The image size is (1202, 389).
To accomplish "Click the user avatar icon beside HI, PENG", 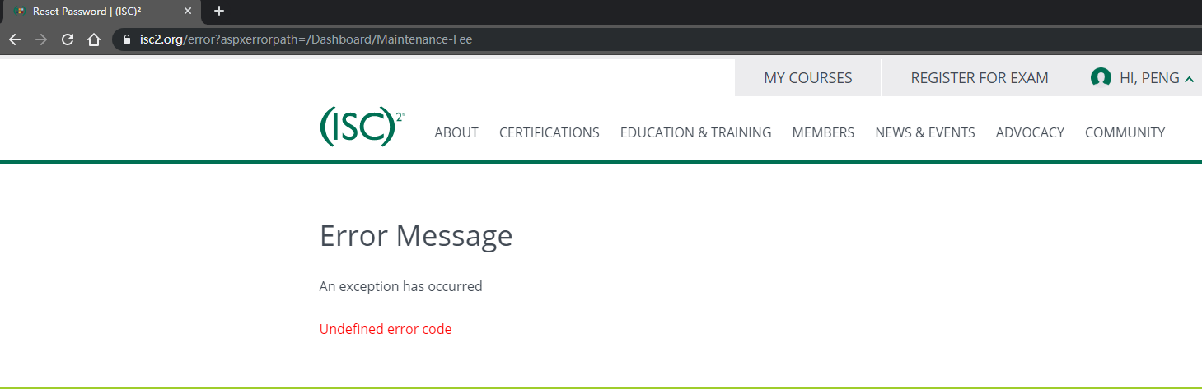I will [x=1101, y=78].
